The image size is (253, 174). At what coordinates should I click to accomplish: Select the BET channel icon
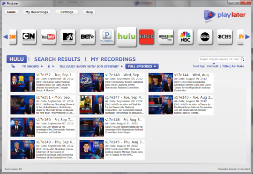point(88,37)
